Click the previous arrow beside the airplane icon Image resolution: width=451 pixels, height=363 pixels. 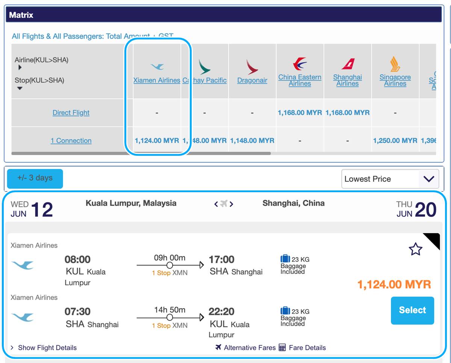216,204
